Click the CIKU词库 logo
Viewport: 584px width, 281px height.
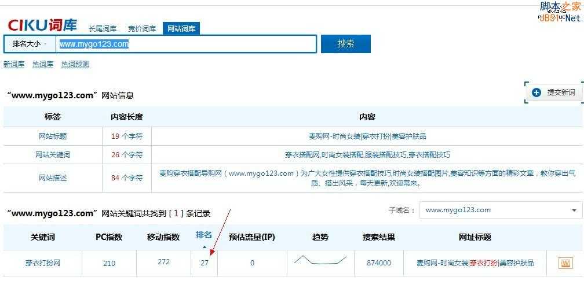pyautogui.click(x=42, y=26)
